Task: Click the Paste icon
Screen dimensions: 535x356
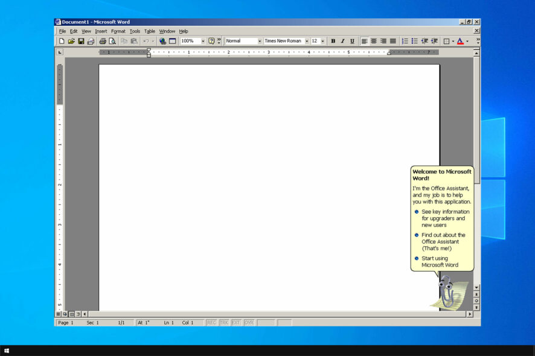Action: point(134,41)
